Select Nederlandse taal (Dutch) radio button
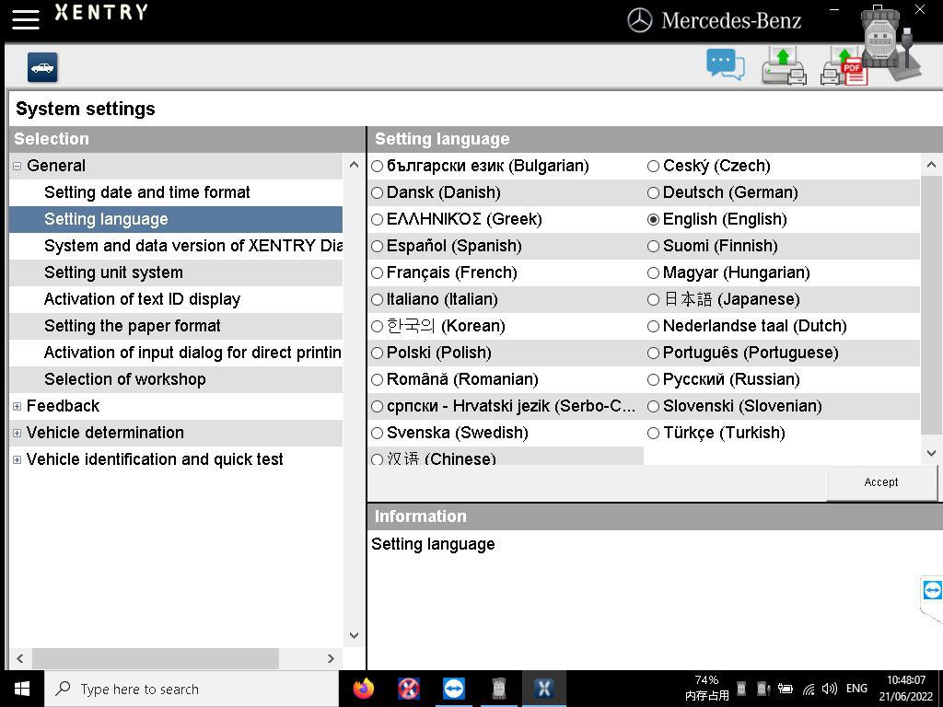This screenshot has height=707, width=943. [653, 327]
